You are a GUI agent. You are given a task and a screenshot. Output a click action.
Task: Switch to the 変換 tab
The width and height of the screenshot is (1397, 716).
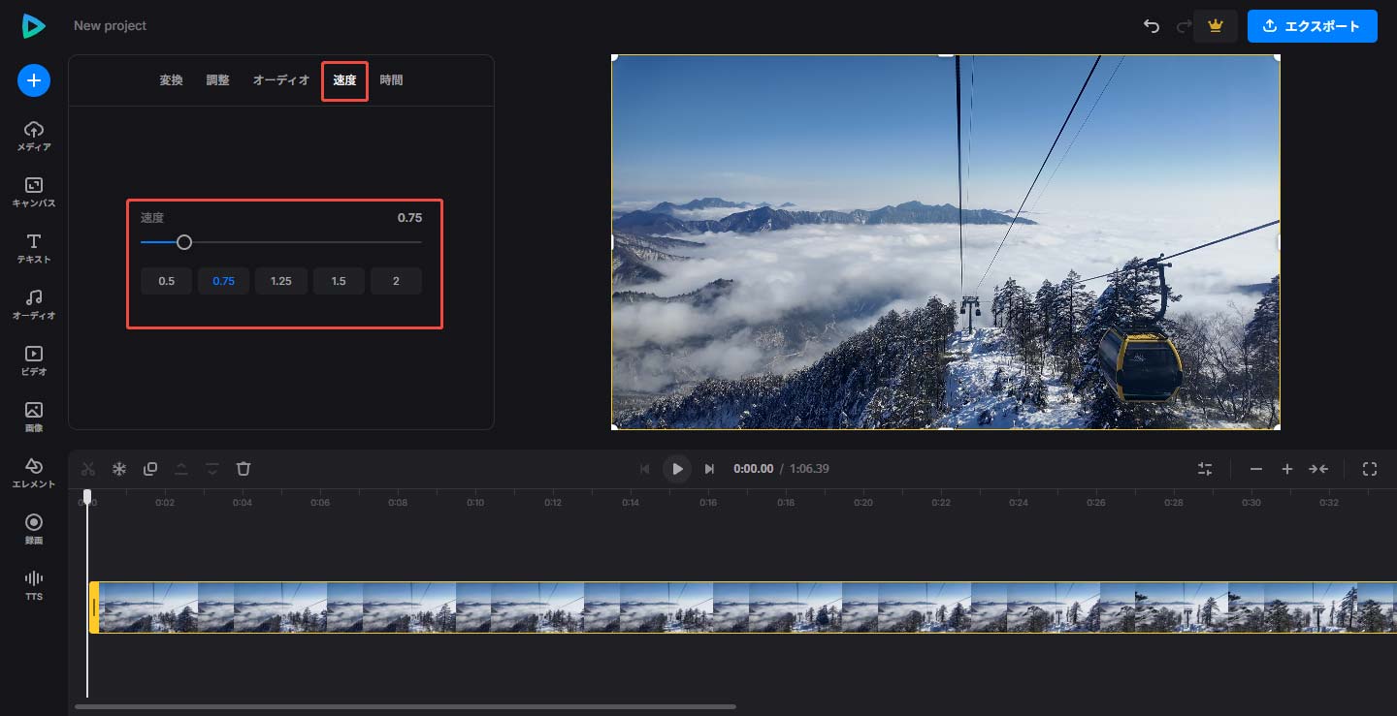171,80
